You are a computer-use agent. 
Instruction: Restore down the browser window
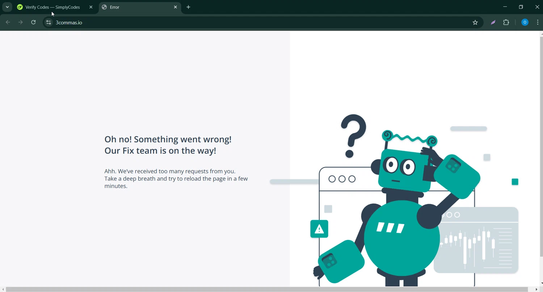(521, 7)
